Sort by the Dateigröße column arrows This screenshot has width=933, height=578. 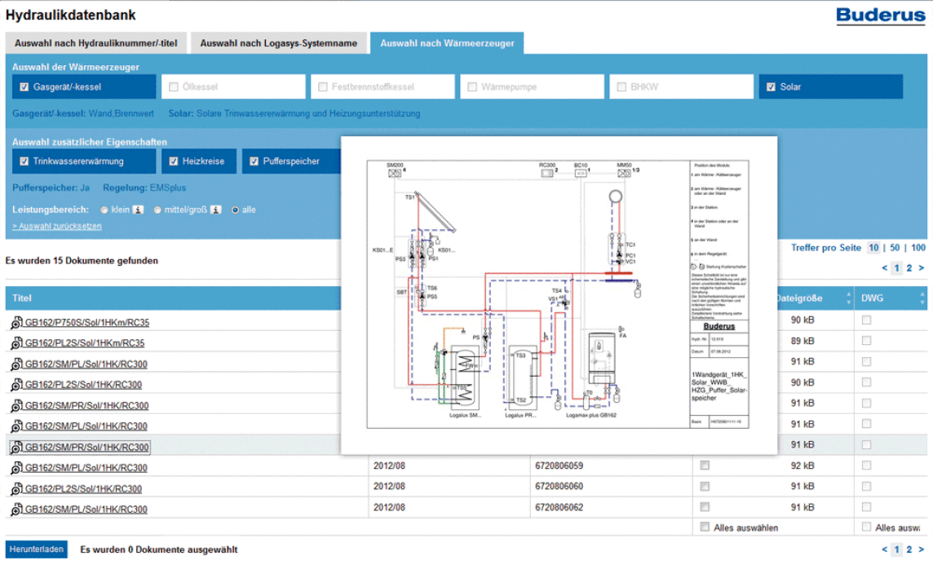click(848, 298)
